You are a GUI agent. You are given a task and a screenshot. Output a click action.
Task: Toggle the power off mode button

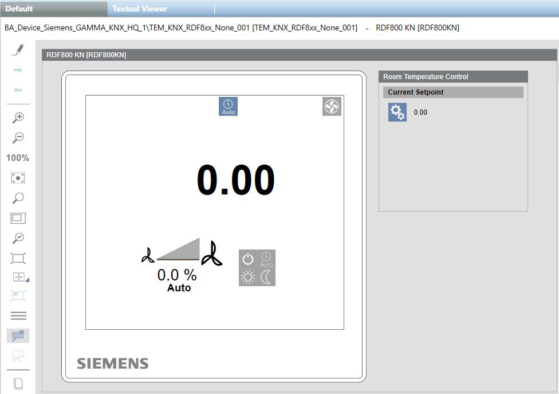click(248, 259)
